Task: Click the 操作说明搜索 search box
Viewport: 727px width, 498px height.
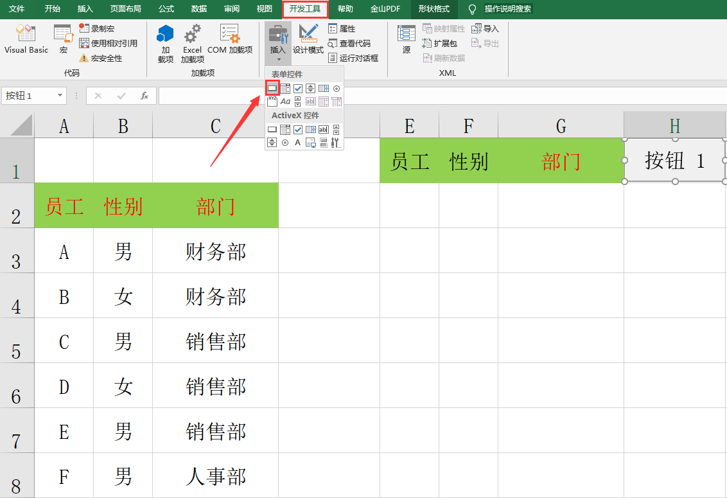Action: click(508, 9)
